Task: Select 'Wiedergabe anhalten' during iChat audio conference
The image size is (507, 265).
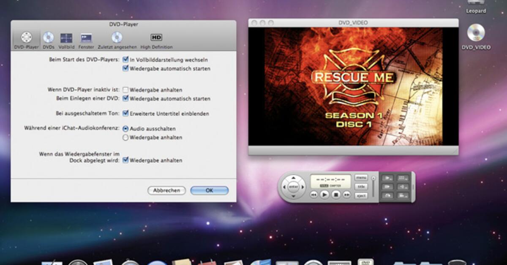Action: click(x=125, y=138)
